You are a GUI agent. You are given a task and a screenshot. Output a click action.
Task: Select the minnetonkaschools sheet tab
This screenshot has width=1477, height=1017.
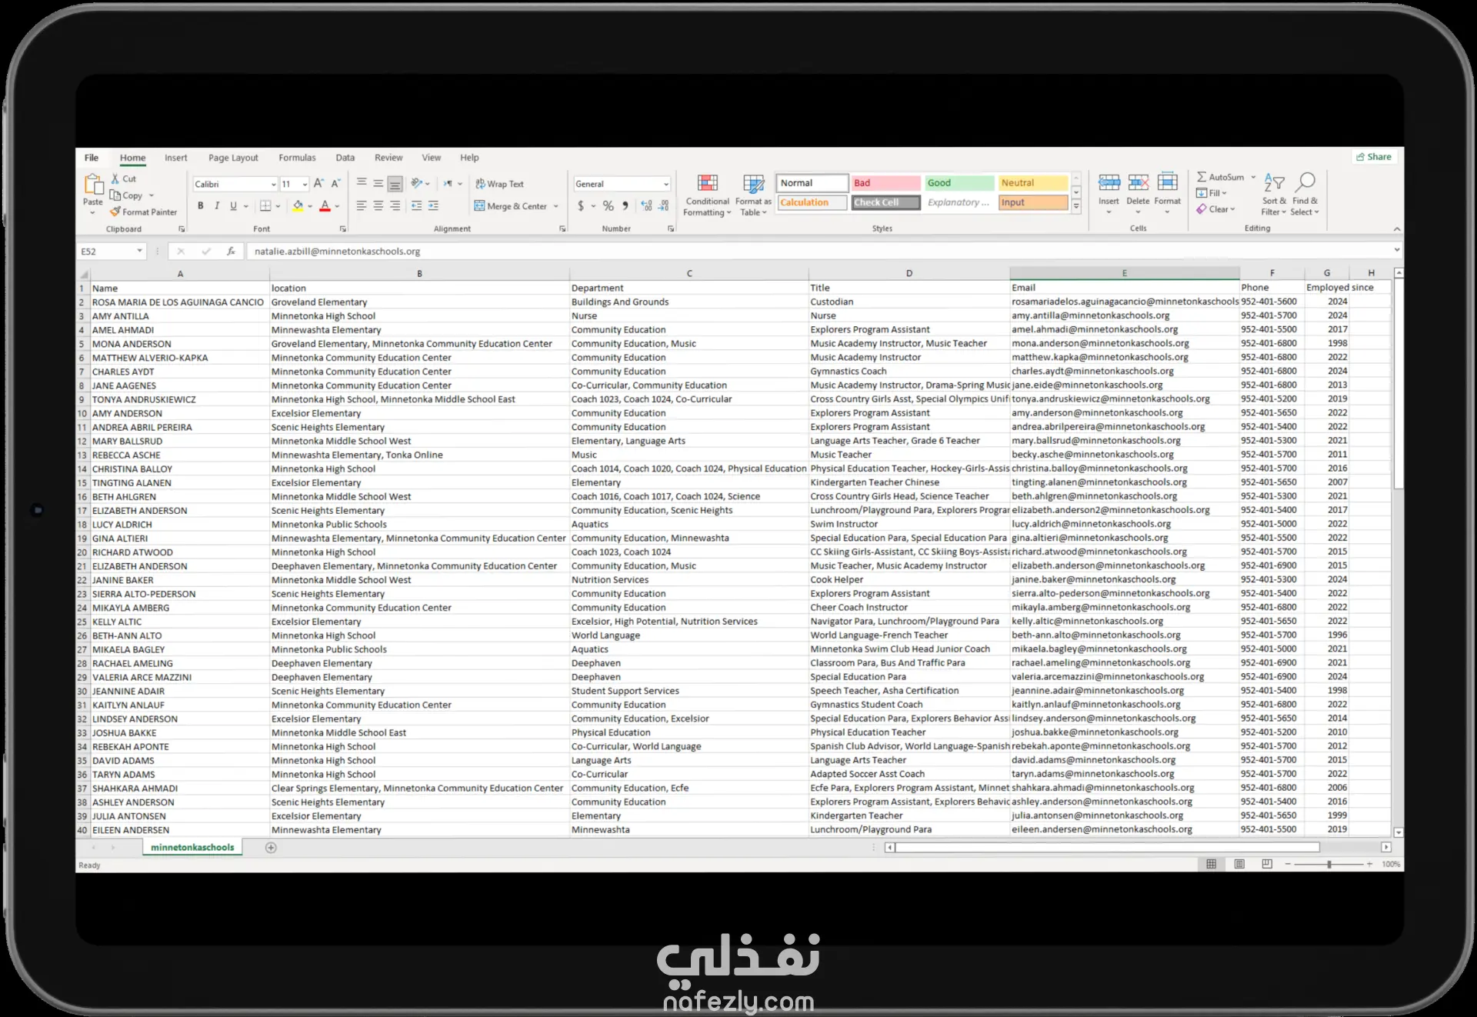pos(192,847)
